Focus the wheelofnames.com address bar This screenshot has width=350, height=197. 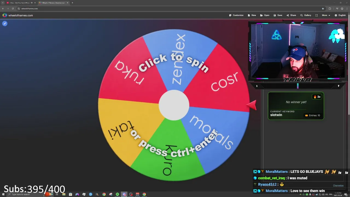coord(171,8)
